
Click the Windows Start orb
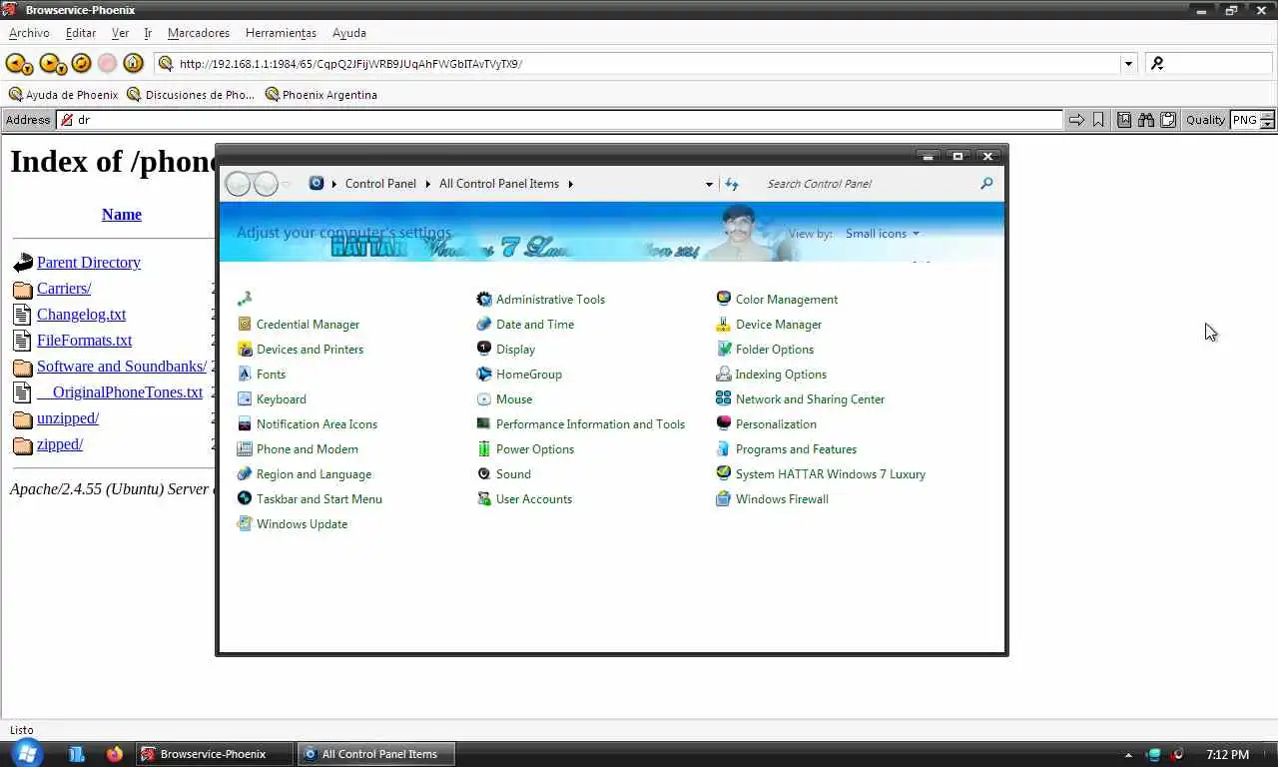pyautogui.click(x=27, y=753)
